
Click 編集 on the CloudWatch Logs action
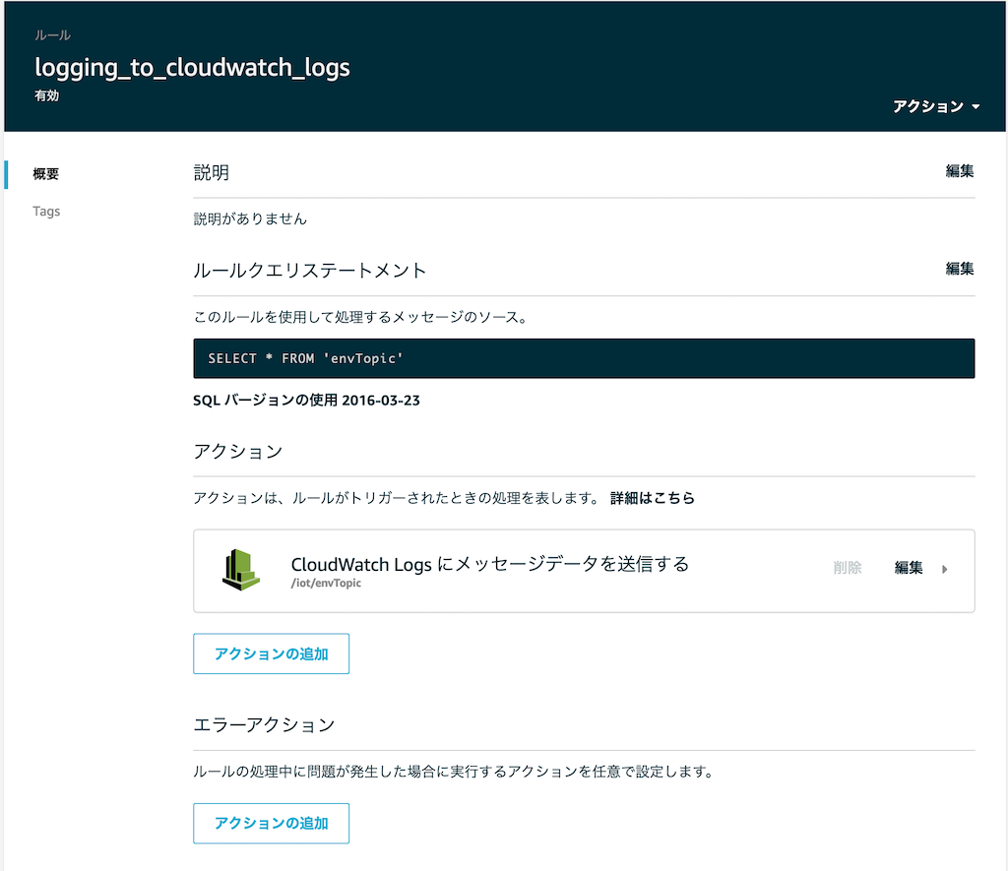coord(909,568)
